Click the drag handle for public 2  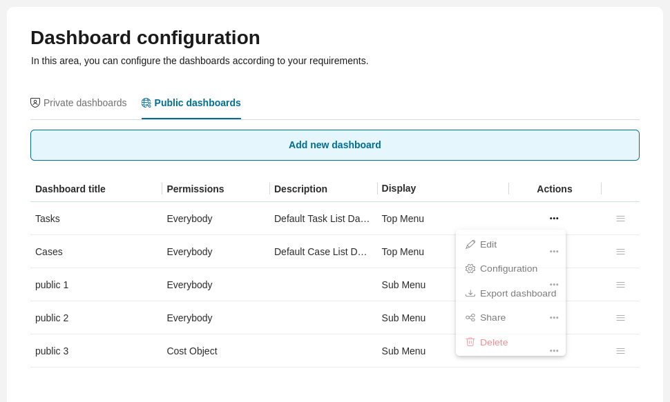coord(620,318)
